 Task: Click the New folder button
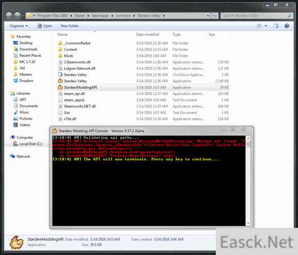(x=69, y=26)
